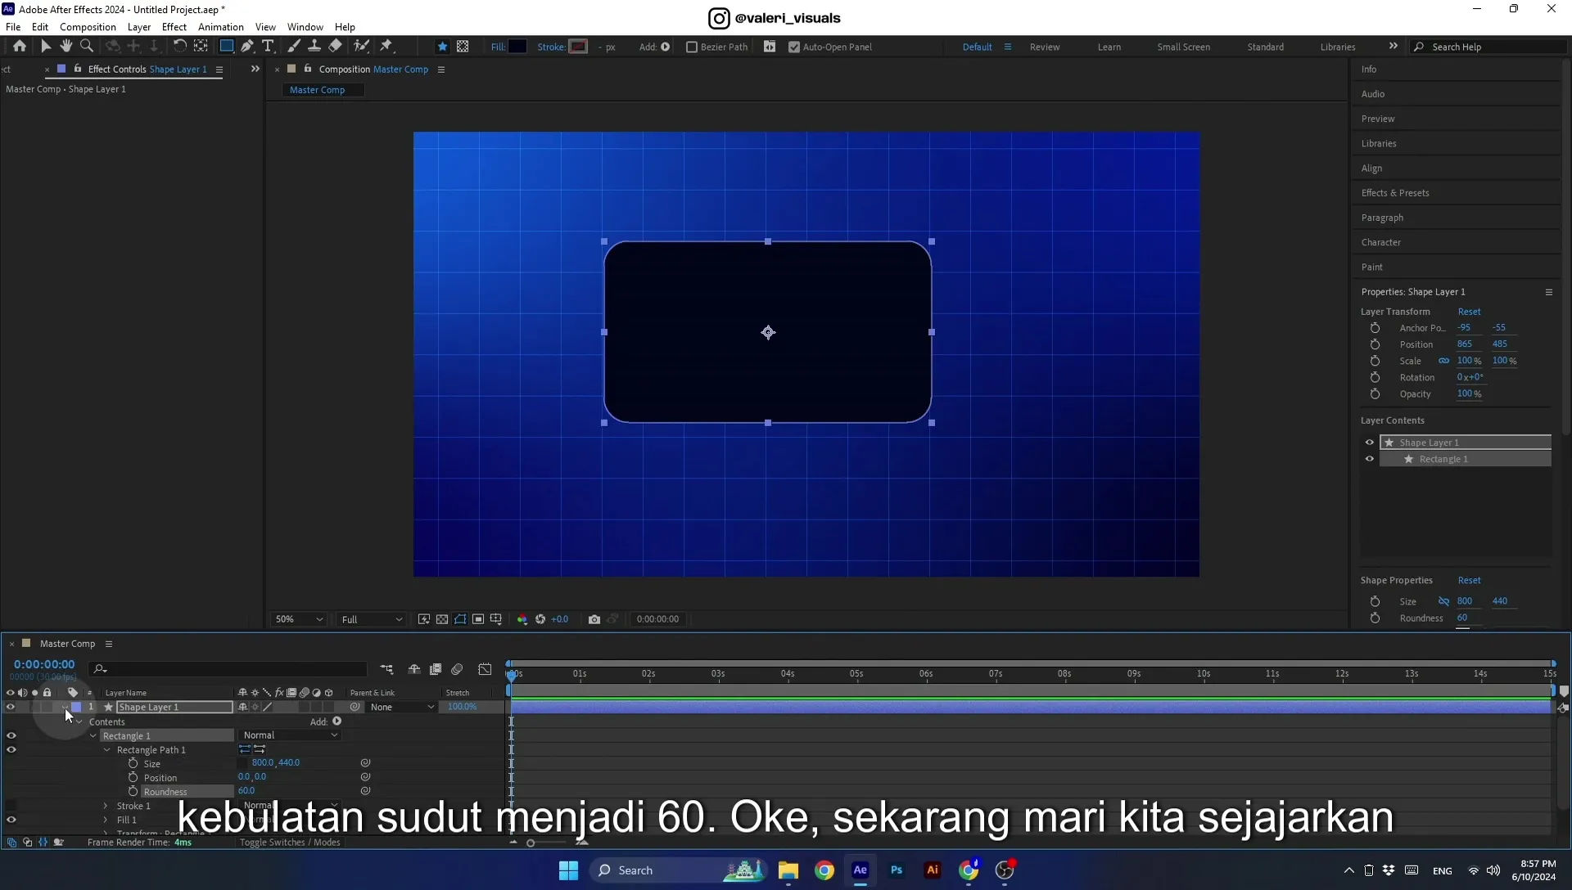Open the Parent None dropdown
This screenshot has width=1572, height=890.
(x=402, y=707)
